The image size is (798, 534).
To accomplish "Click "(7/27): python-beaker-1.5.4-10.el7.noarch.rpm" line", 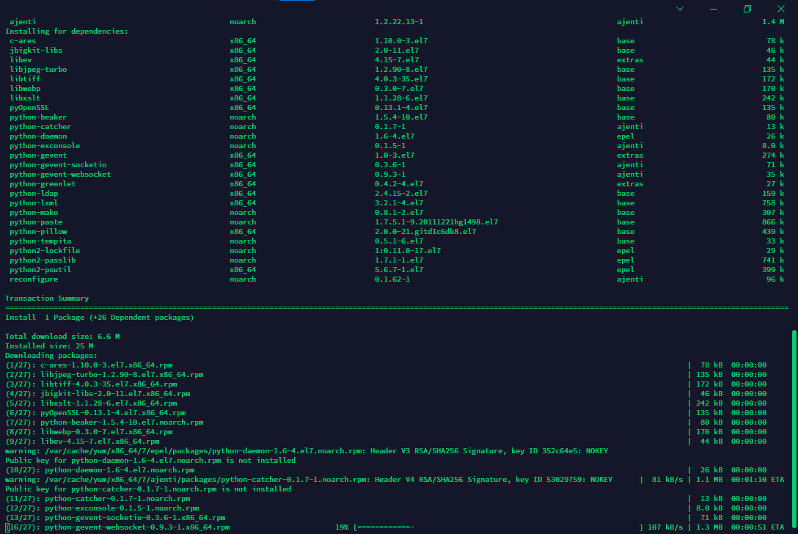I will coord(104,423).
